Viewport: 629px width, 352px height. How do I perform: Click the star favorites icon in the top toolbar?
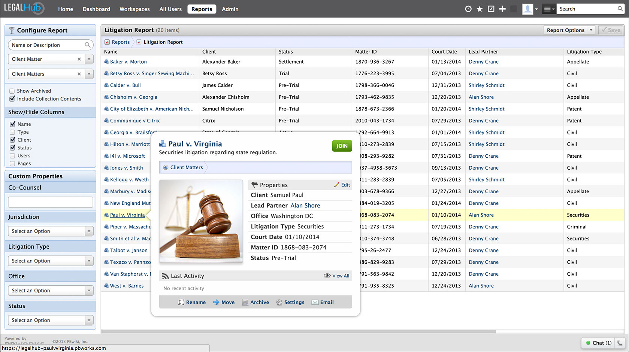coord(480,9)
